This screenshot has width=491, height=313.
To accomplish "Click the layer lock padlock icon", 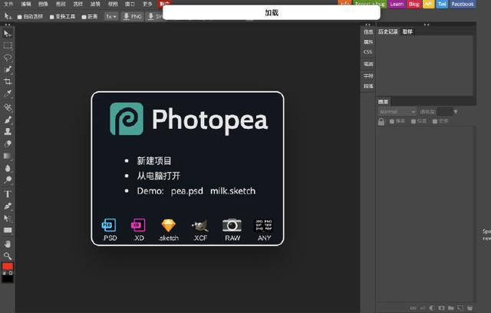I will point(381,121).
